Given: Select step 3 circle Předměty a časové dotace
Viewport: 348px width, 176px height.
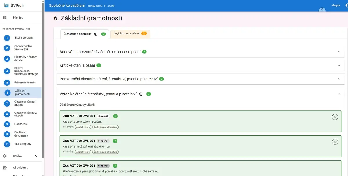Looking at the screenshot, I should 7,59.
